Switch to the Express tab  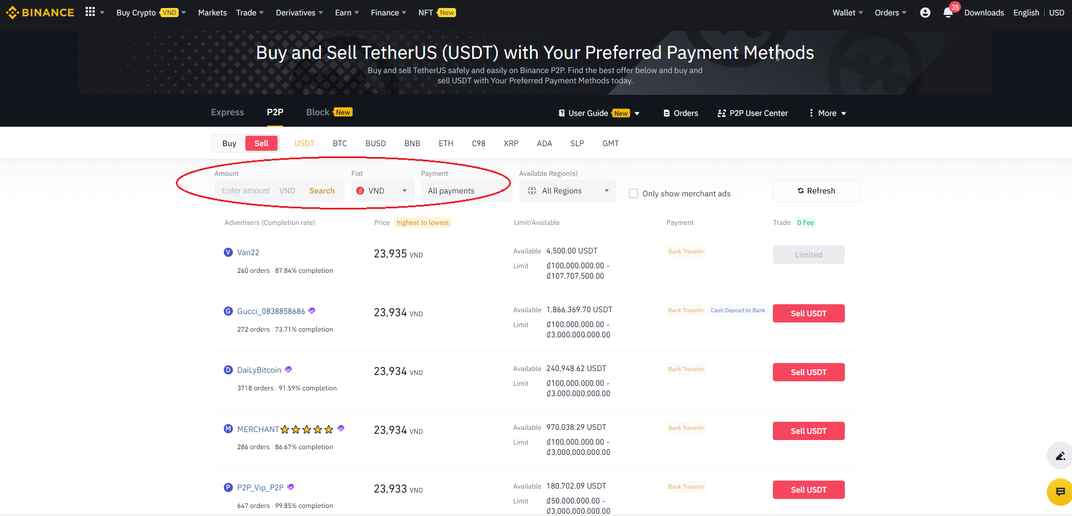(x=227, y=112)
